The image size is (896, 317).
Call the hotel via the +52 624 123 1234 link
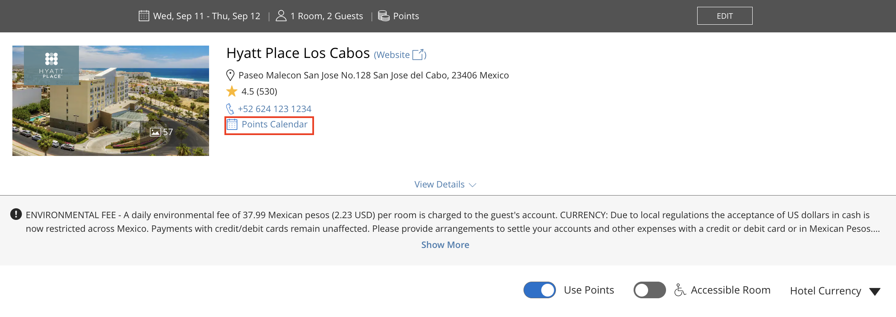(x=275, y=109)
